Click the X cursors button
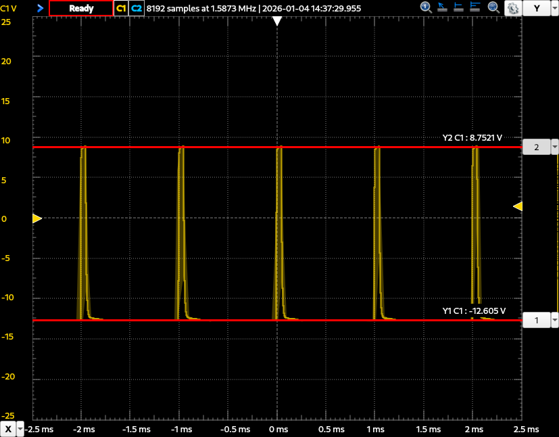Image resolution: width=559 pixels, height=437 pixels. (8, 430)
